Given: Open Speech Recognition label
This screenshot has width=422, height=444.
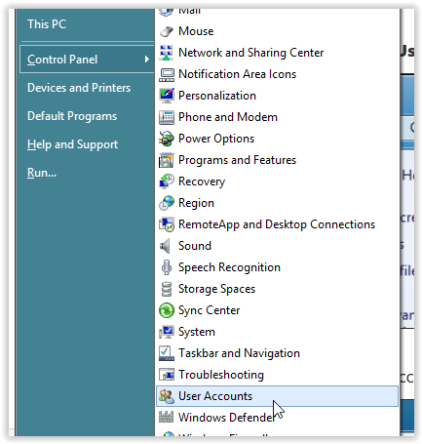Looking at the screenshot, I should point(229,267).
